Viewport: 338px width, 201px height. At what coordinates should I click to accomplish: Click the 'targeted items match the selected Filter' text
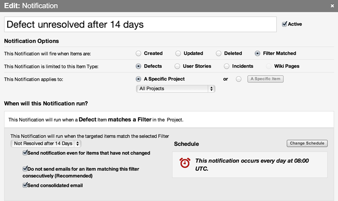click(90, 136)
